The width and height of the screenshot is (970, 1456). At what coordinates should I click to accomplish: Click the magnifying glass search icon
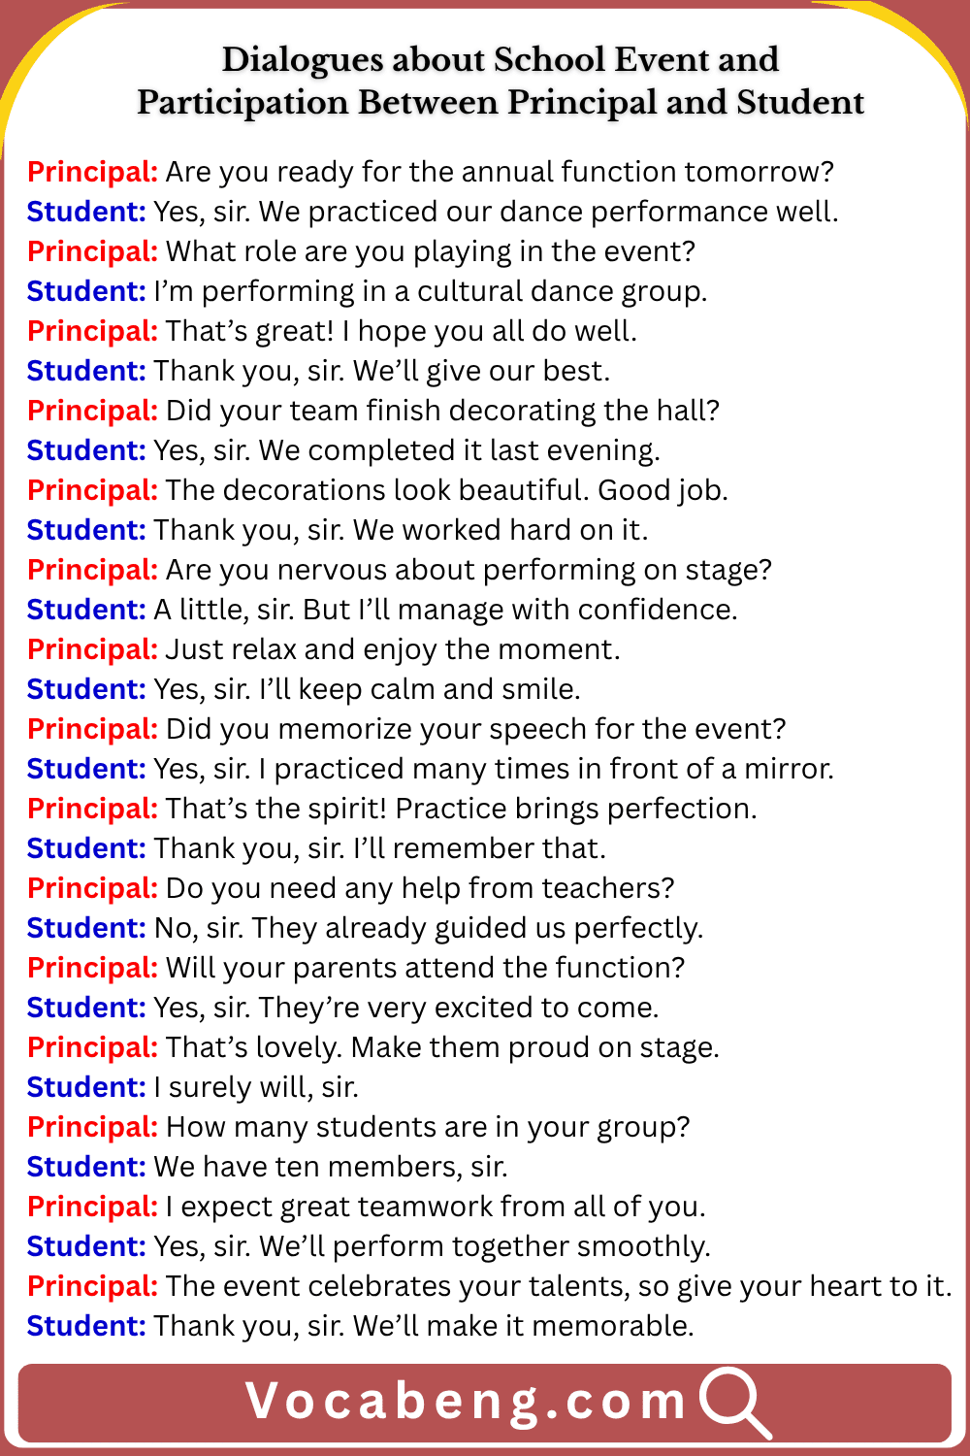click(734, 1402)
